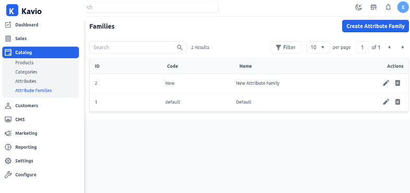Open the Attributes submenu item
The width and height of the screenshot is (410, 193).
[26, 81]
